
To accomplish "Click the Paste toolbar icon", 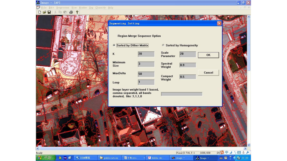I will click(x=65, y=12).
